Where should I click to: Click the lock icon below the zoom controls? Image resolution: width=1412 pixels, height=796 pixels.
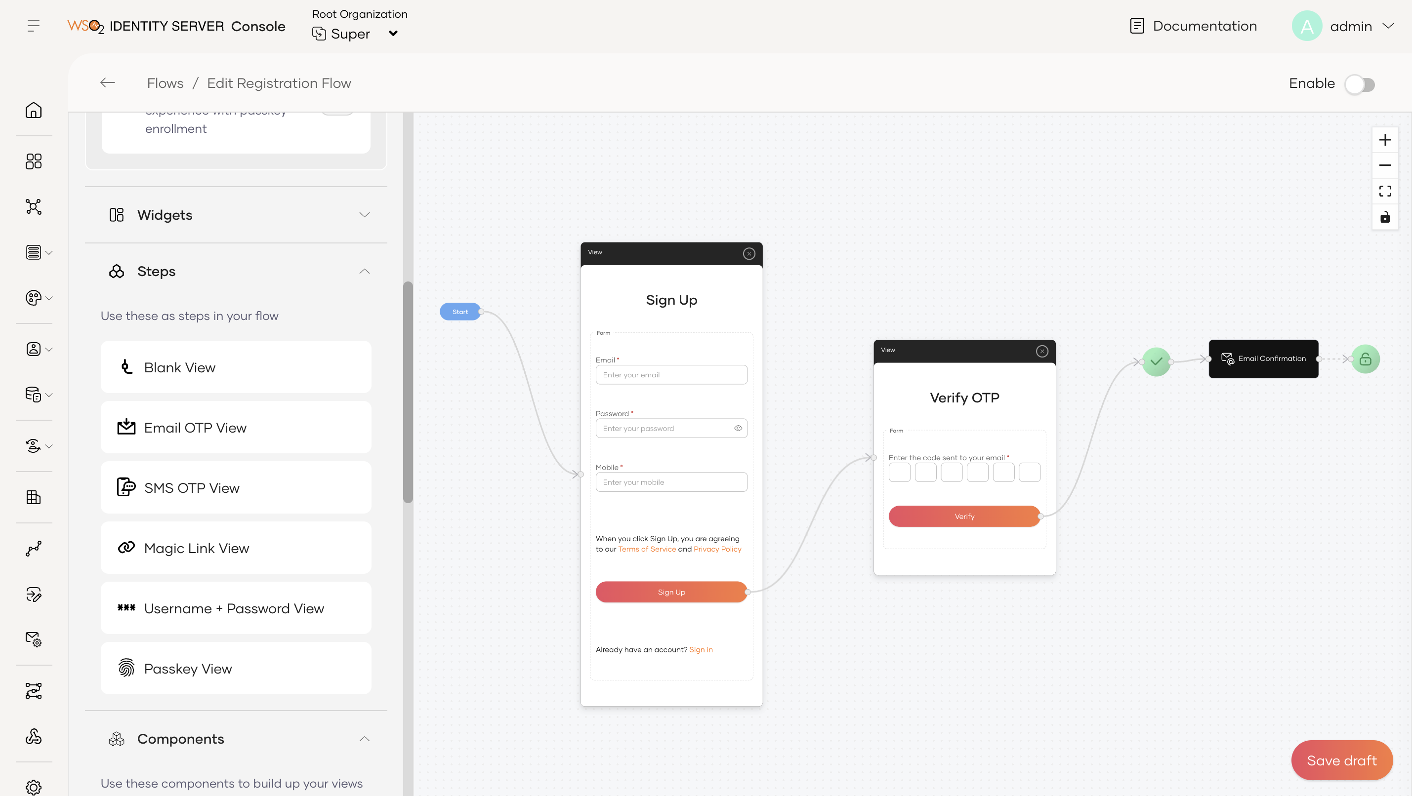[1386, 217]
